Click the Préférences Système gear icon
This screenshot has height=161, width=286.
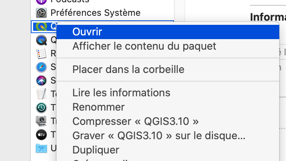(41, 13)
